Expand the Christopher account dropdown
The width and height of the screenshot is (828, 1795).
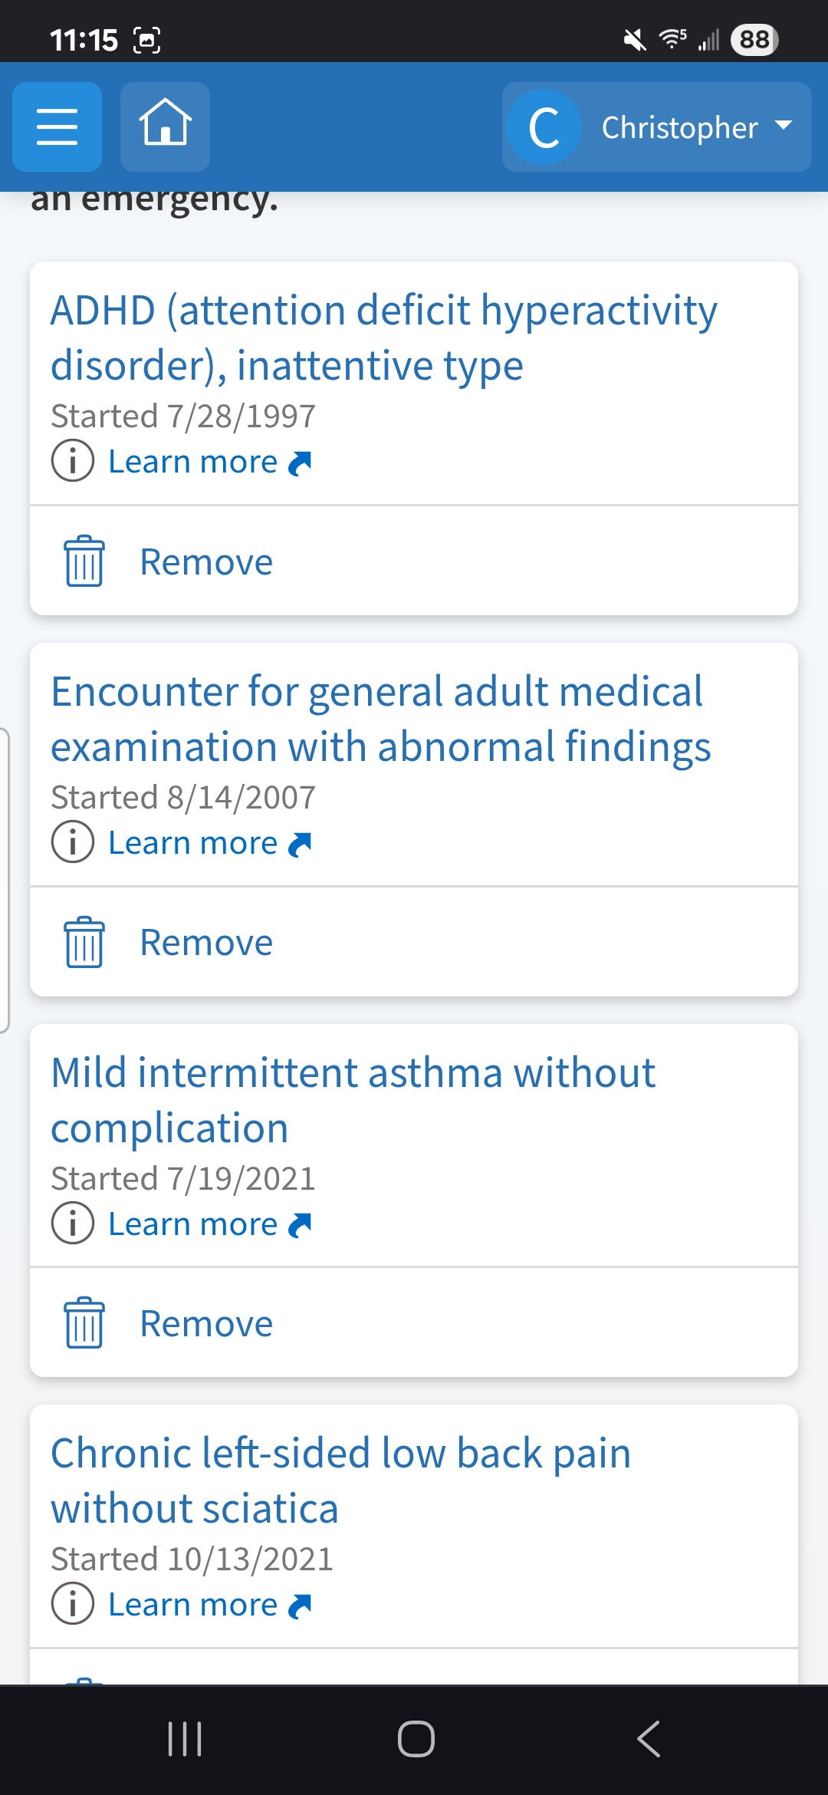tap(782, 127)
